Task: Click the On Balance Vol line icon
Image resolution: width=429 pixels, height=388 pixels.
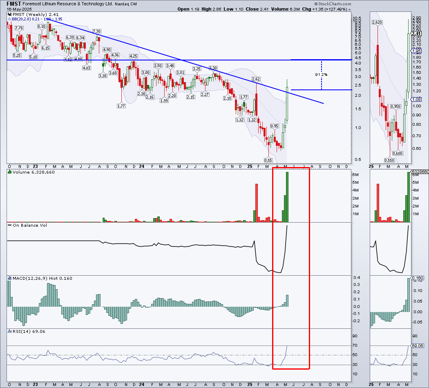Action: pos(9,225)
